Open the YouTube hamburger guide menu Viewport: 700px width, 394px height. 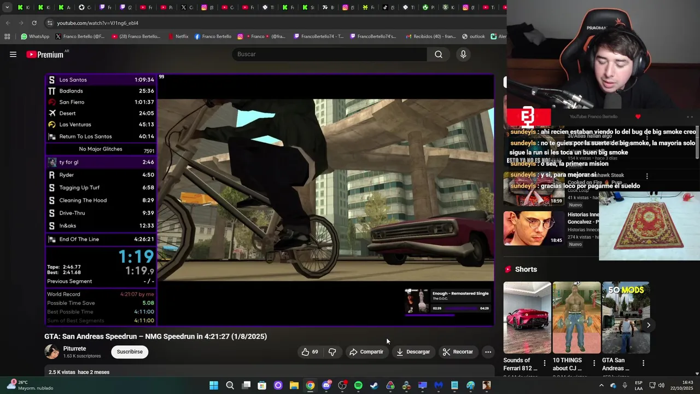pos(13,54)
